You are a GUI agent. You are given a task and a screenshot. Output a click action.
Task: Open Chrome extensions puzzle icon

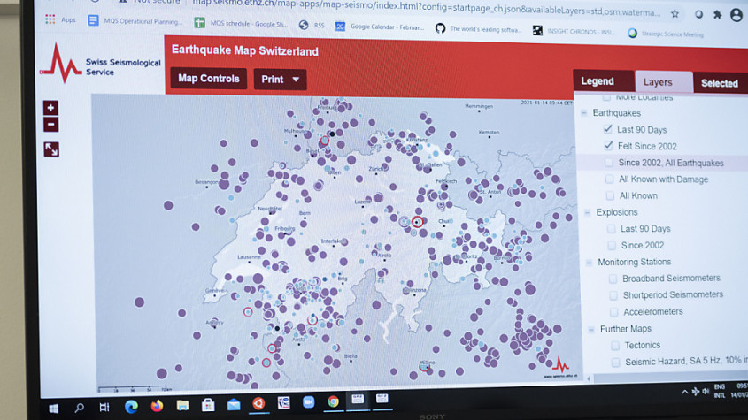(717, 15)
